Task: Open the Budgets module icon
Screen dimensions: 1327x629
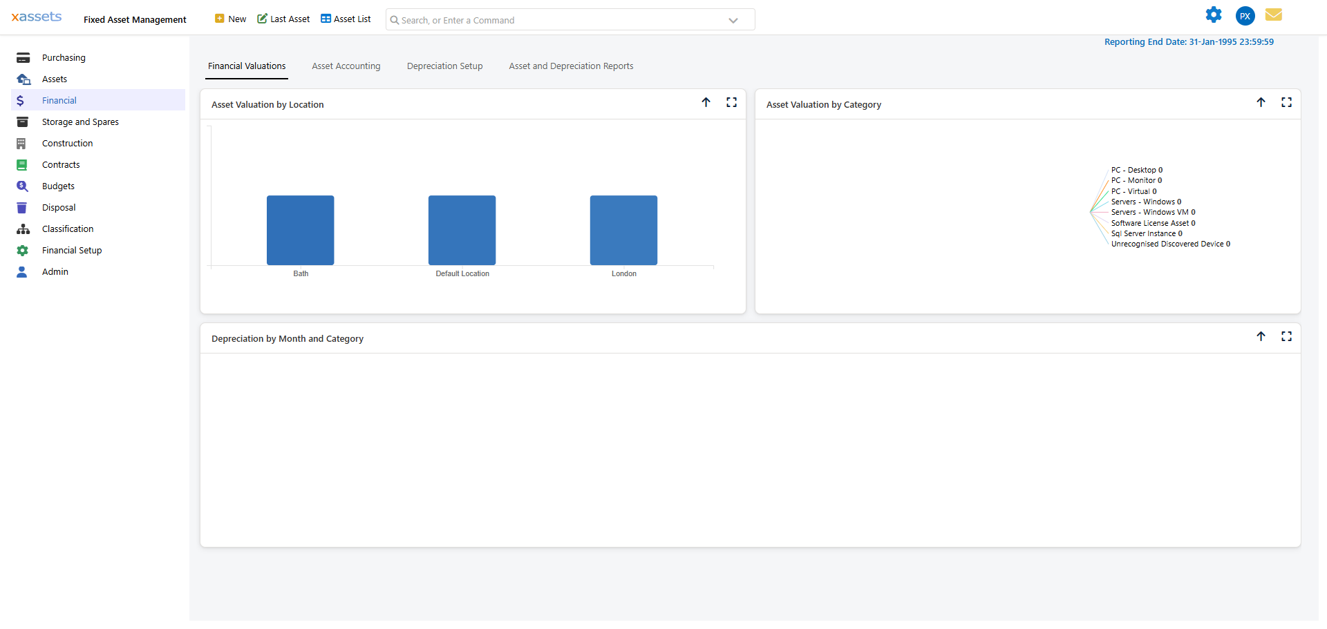Action: 23,186
